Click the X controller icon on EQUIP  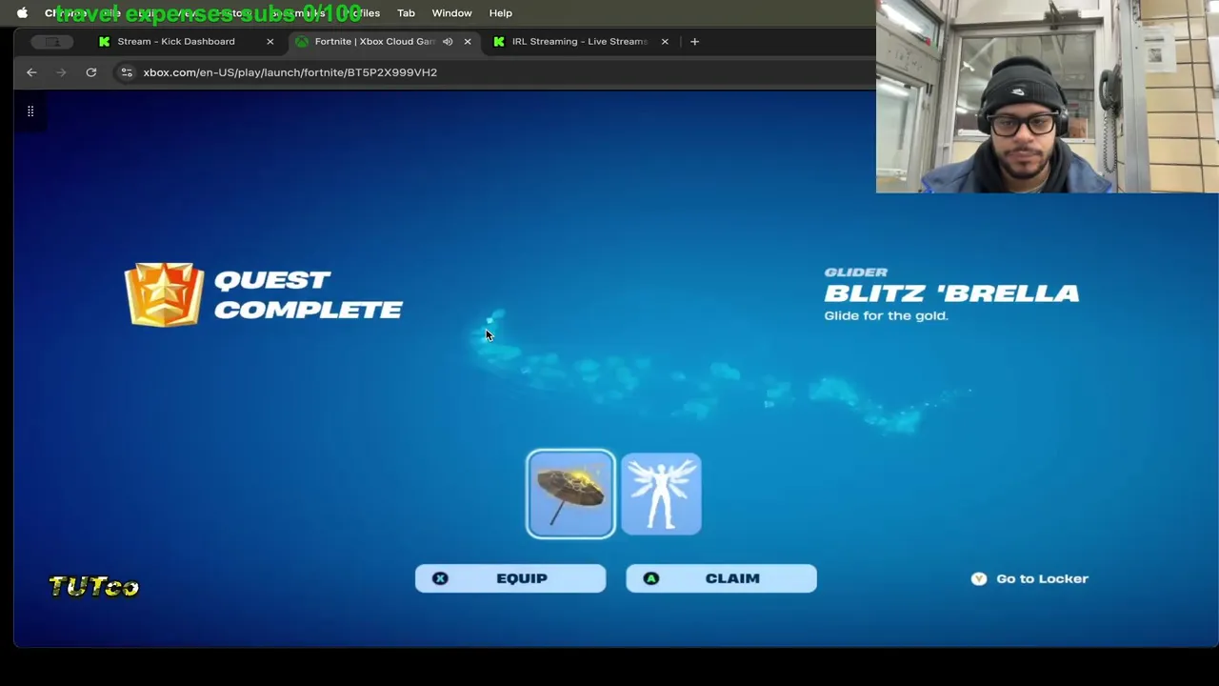coord(440,578)
